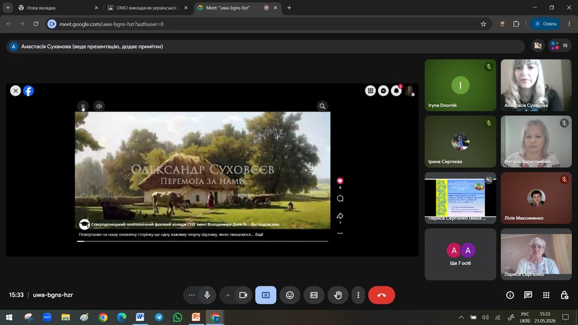The image size is (578, 325).
Task: Show hidden tray icons arrow
Action: [461, 317]
